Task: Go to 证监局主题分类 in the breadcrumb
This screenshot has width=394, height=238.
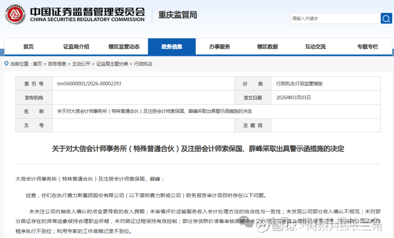Action: click(112, 64)
